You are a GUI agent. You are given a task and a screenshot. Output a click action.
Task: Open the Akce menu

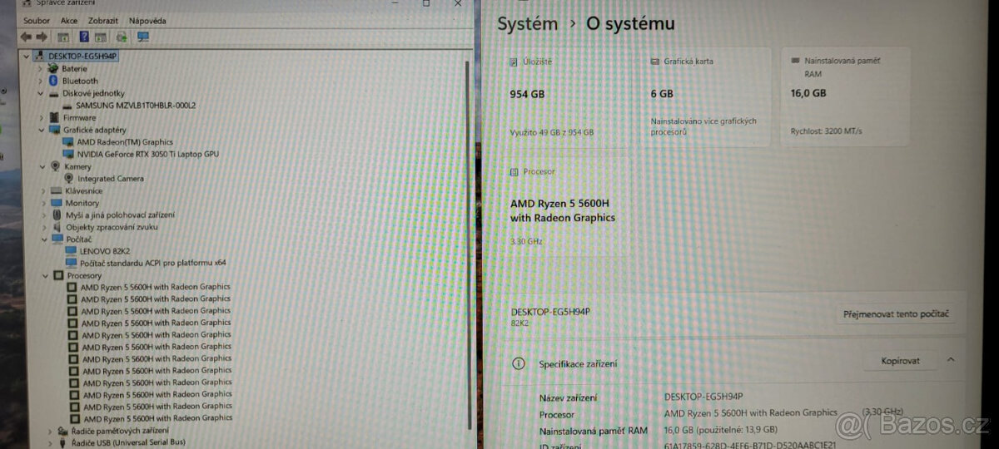click(x=70, y=21)
